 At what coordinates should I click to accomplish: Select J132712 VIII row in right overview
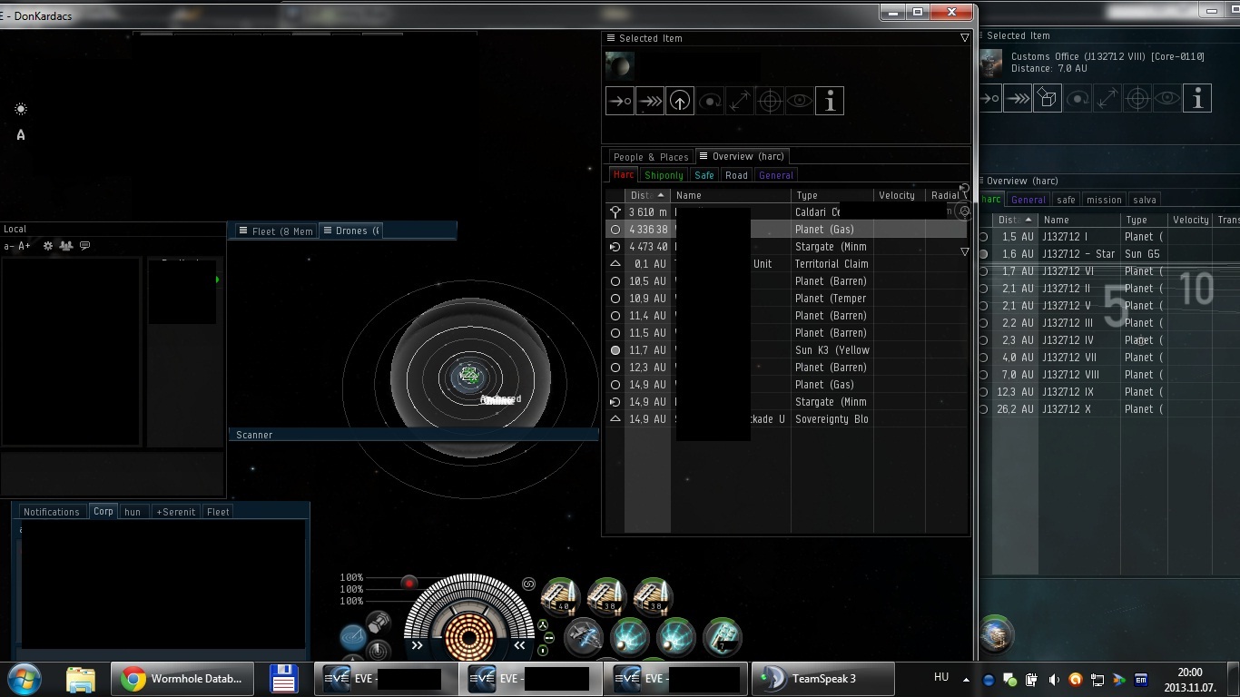pos(1109,375)
